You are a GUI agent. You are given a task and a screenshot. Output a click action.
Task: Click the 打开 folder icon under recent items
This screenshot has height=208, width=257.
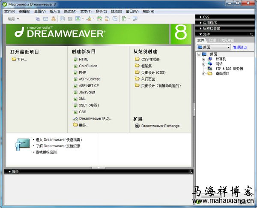coord(14,59)
